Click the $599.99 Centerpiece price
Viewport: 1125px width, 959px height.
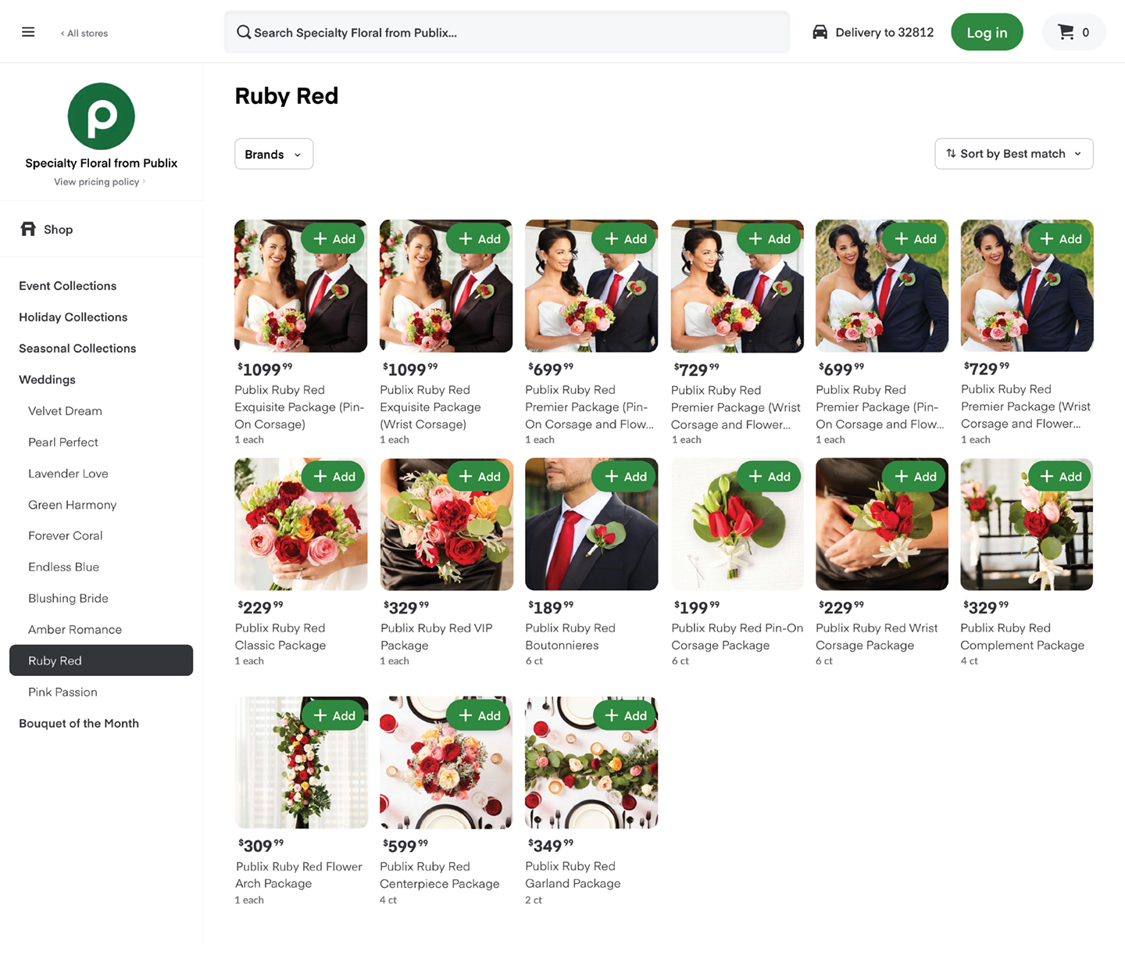point(405,846)
